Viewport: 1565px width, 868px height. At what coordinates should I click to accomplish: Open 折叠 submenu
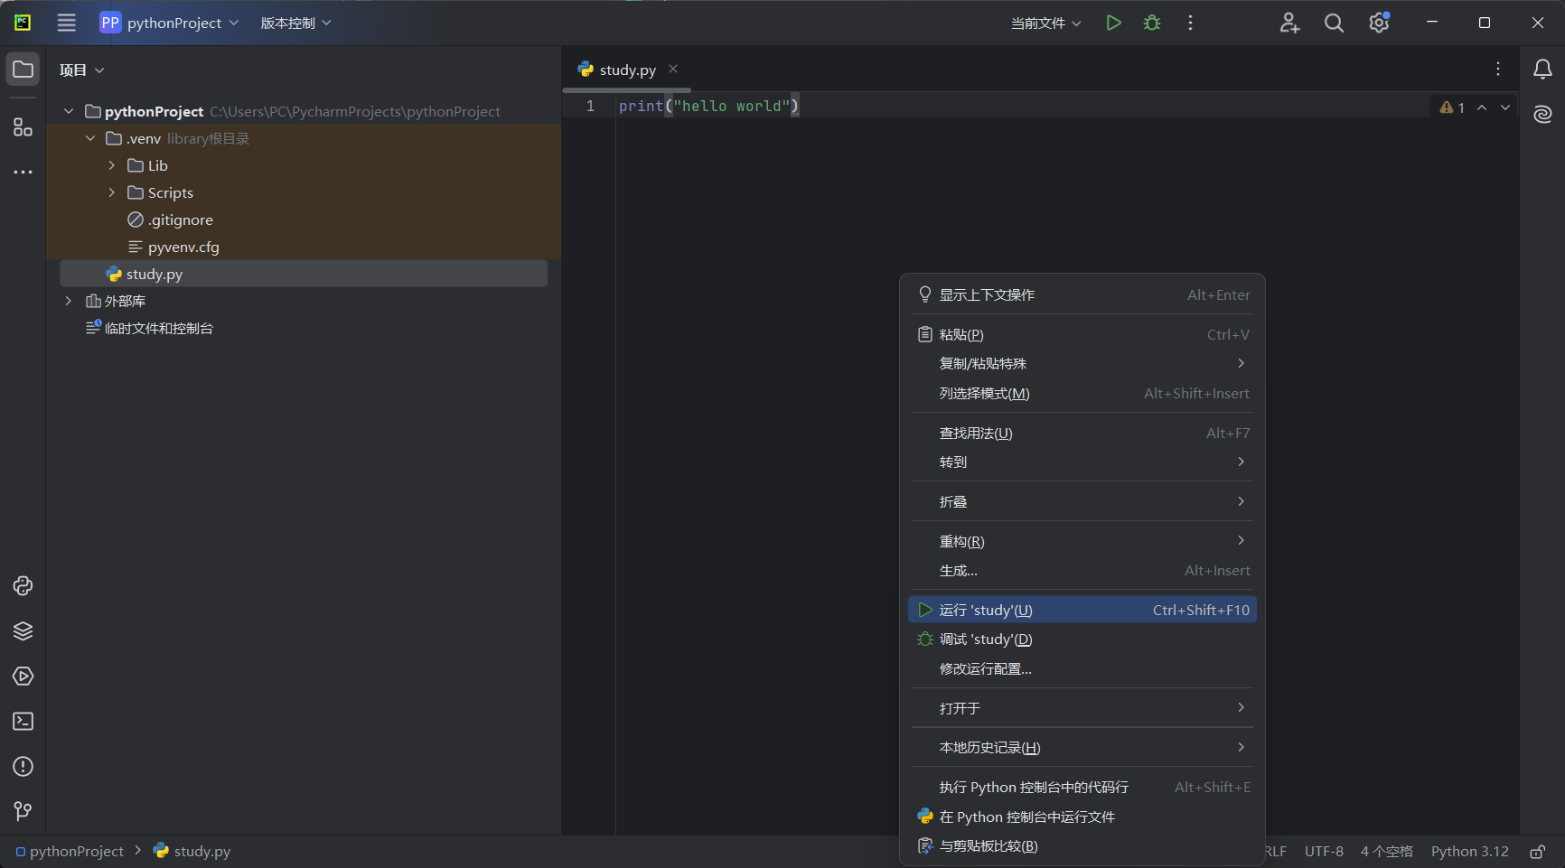pos(1082,501)
